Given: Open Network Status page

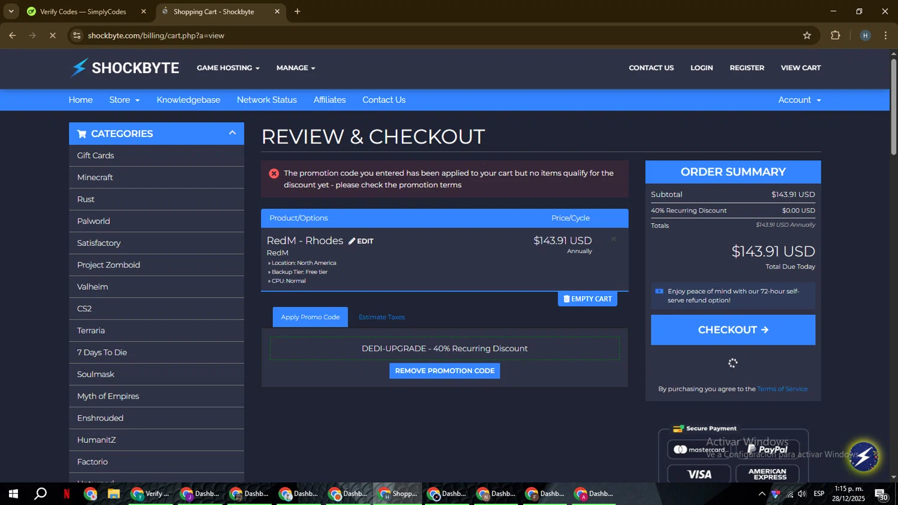Looking at the screenshot, I should pyautogui.click(x=267, y=100).
